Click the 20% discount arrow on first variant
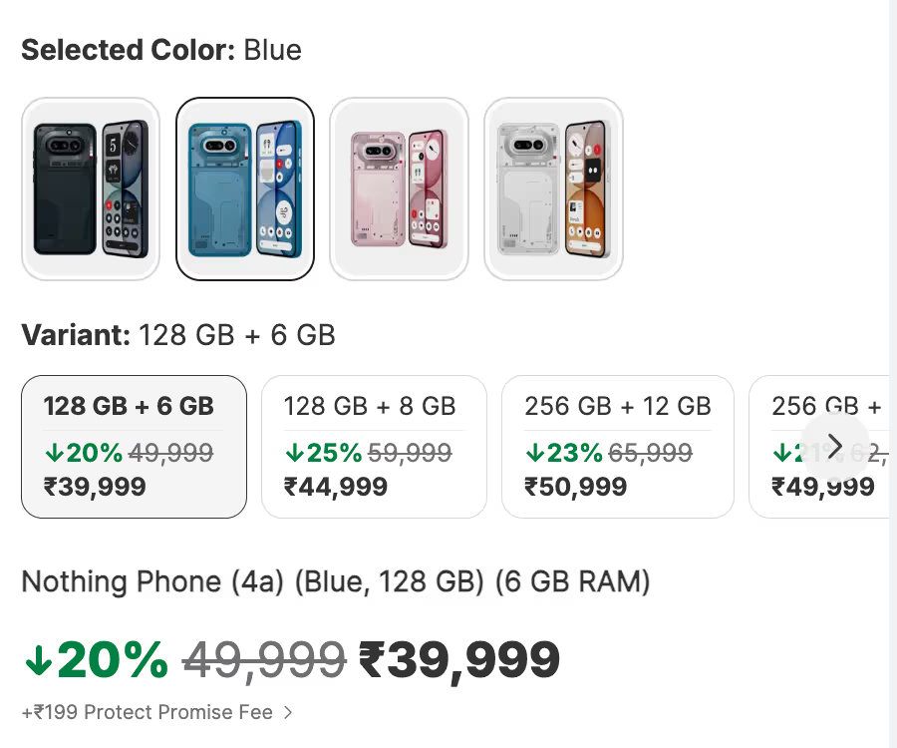Screen dimensions: 897x748 click(55, 453)
